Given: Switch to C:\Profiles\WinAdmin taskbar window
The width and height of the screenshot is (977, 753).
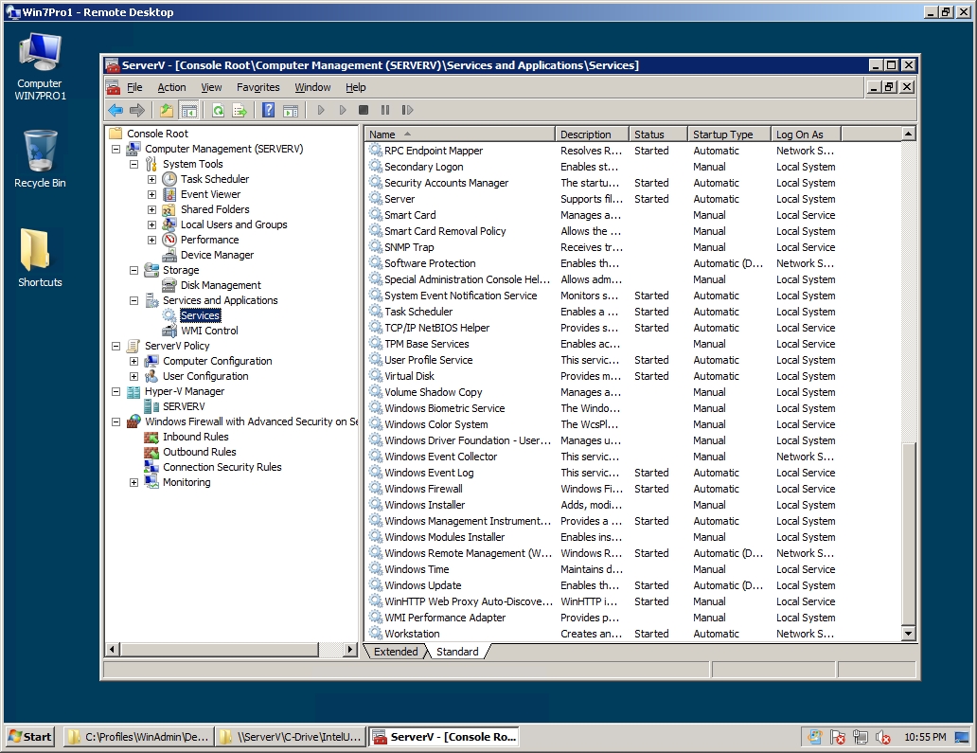Looking at the screenshot, I should (x=138, y=737).
